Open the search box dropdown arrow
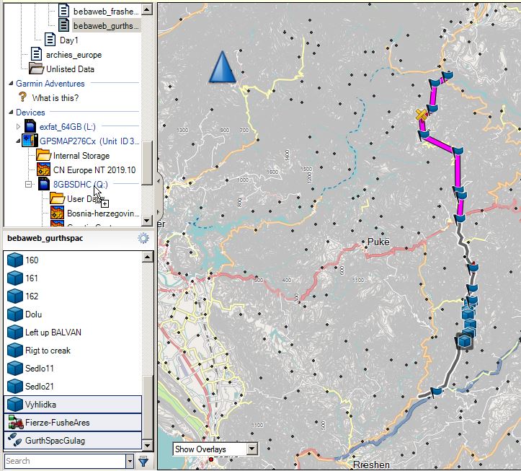 (130, 461)
